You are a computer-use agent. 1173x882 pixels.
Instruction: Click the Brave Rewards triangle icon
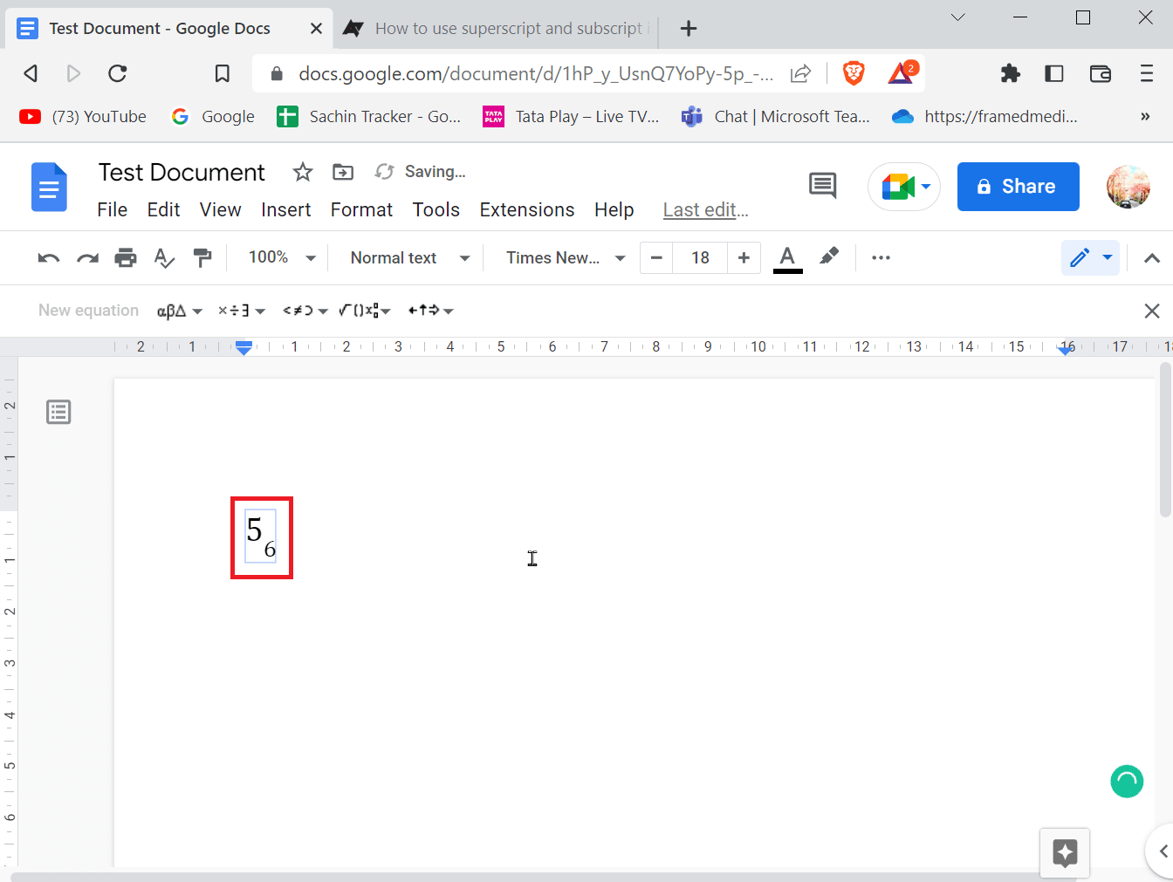pos(901,72)
